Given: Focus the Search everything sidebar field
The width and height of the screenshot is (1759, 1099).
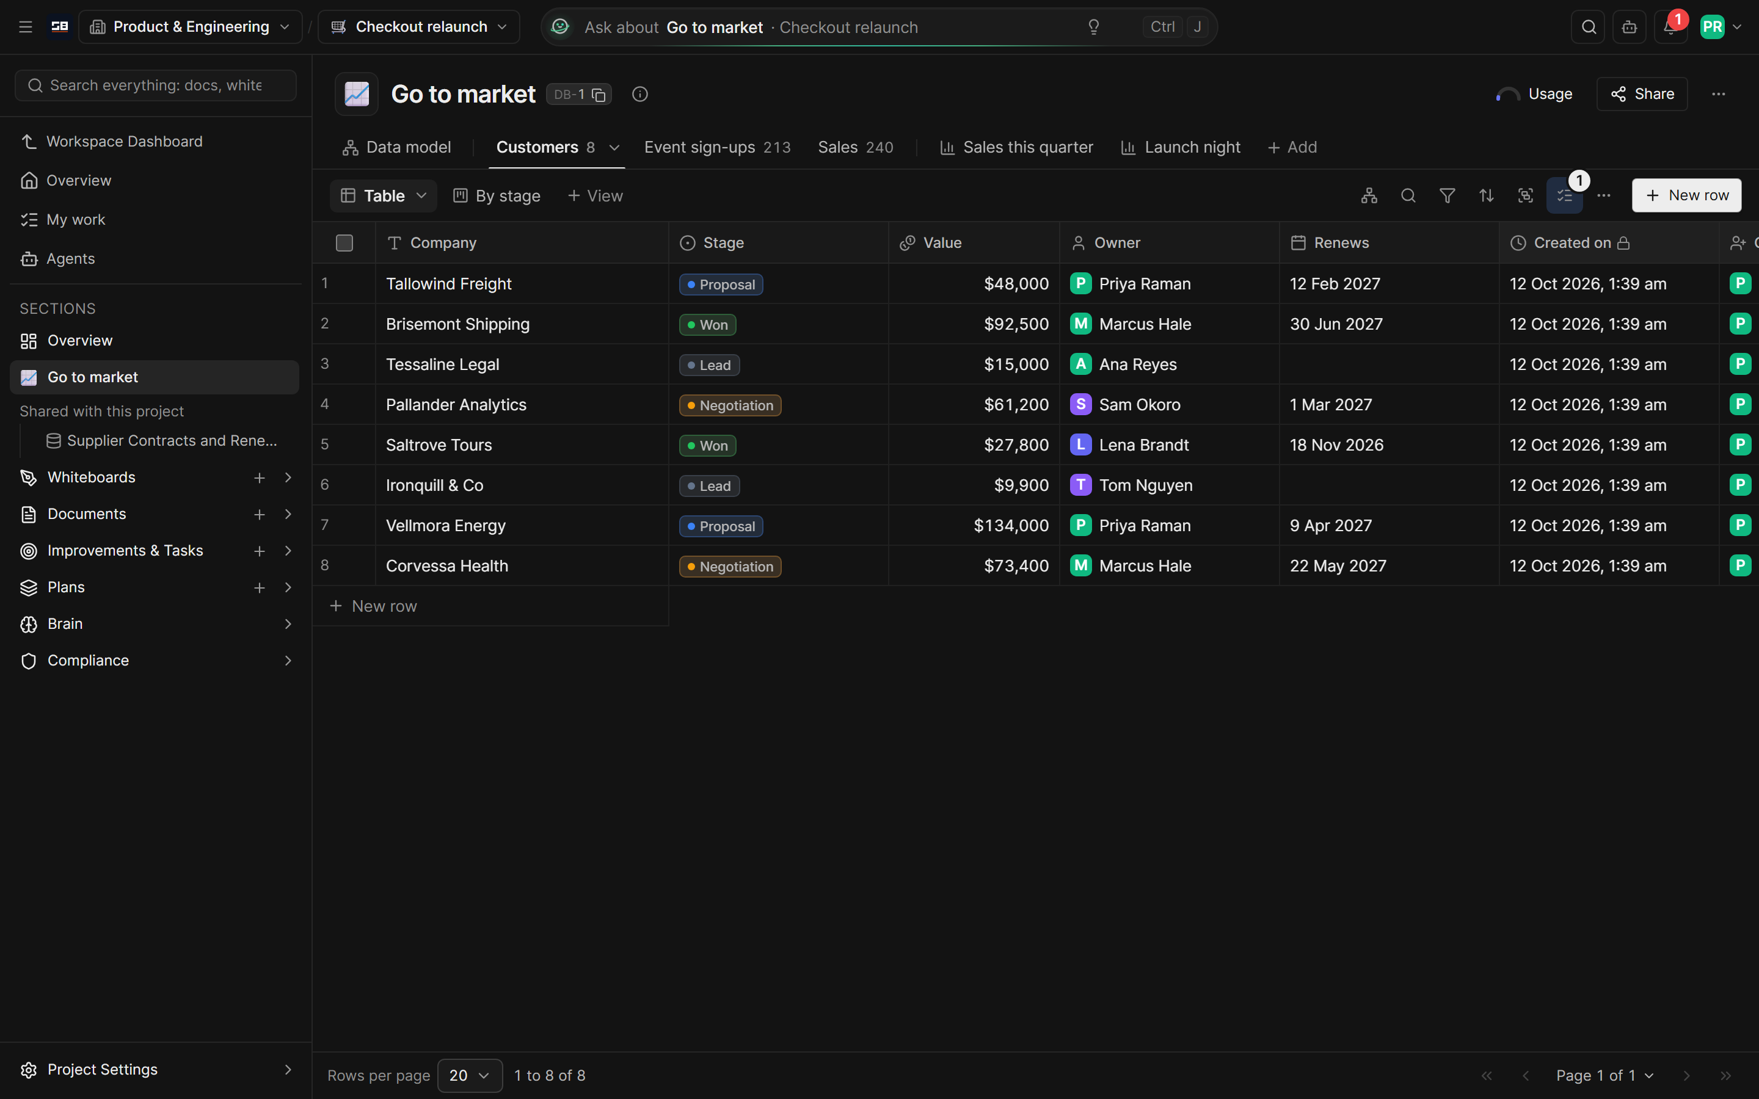Looking at the screenshot, I should pyautogui.click(x=156, y=85).
